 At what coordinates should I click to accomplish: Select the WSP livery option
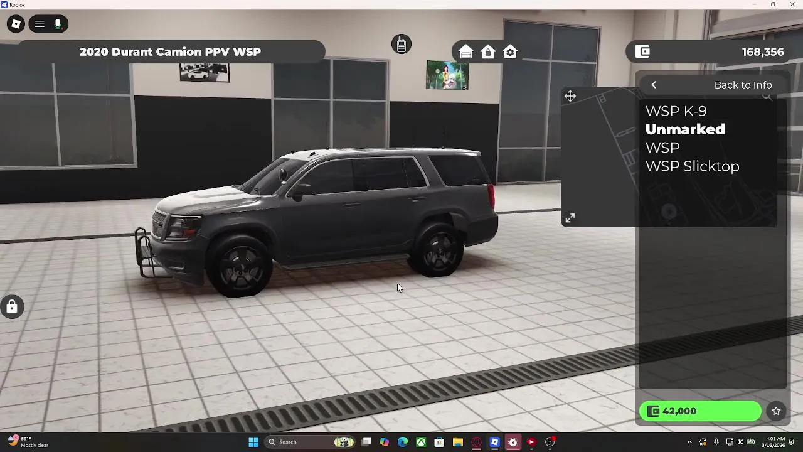[x=662, y=148]
